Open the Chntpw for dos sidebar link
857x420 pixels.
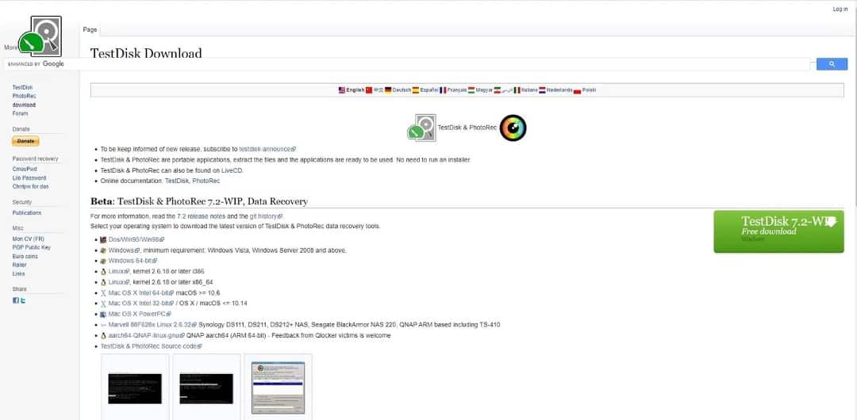31,187
